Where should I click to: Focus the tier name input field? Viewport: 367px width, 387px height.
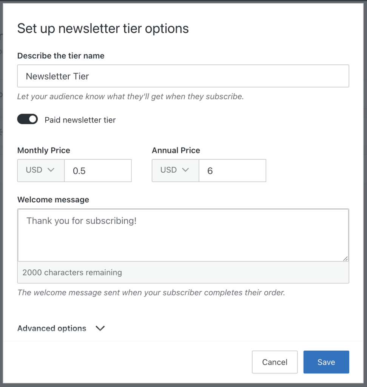[183, 76]
